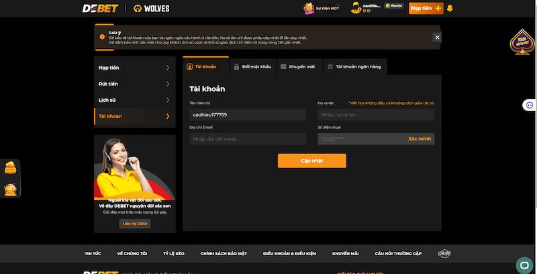
Task: Click Xác minh next to phone number
Action: tap(419, 139)
